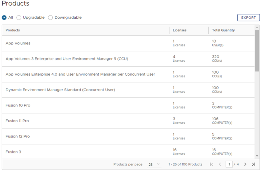This screenshot has width=261, height=171.
Task: Click the page number input field
Action: tap(229, 164)
